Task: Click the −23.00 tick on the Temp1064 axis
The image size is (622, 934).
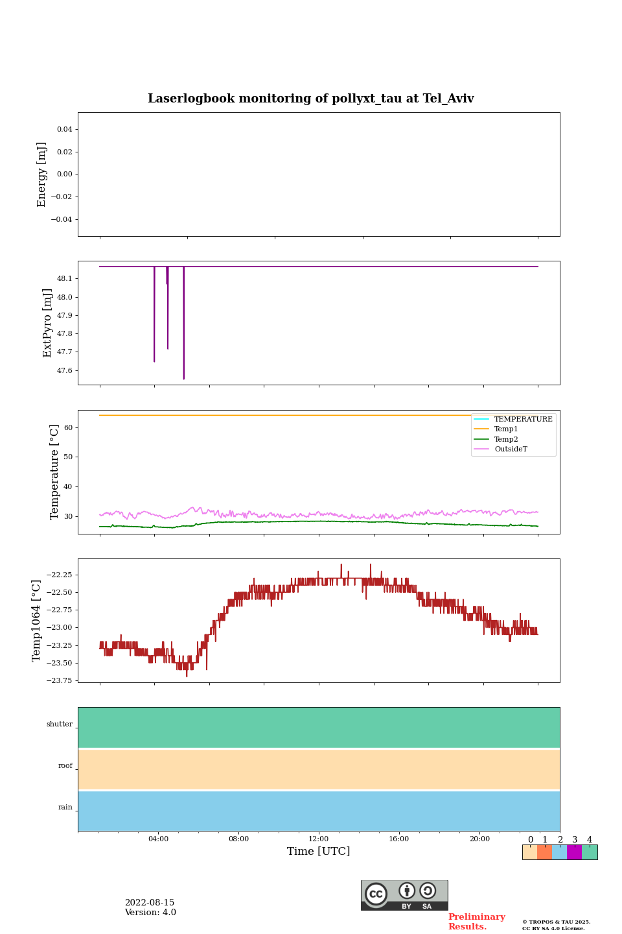Action: [58, 627]
